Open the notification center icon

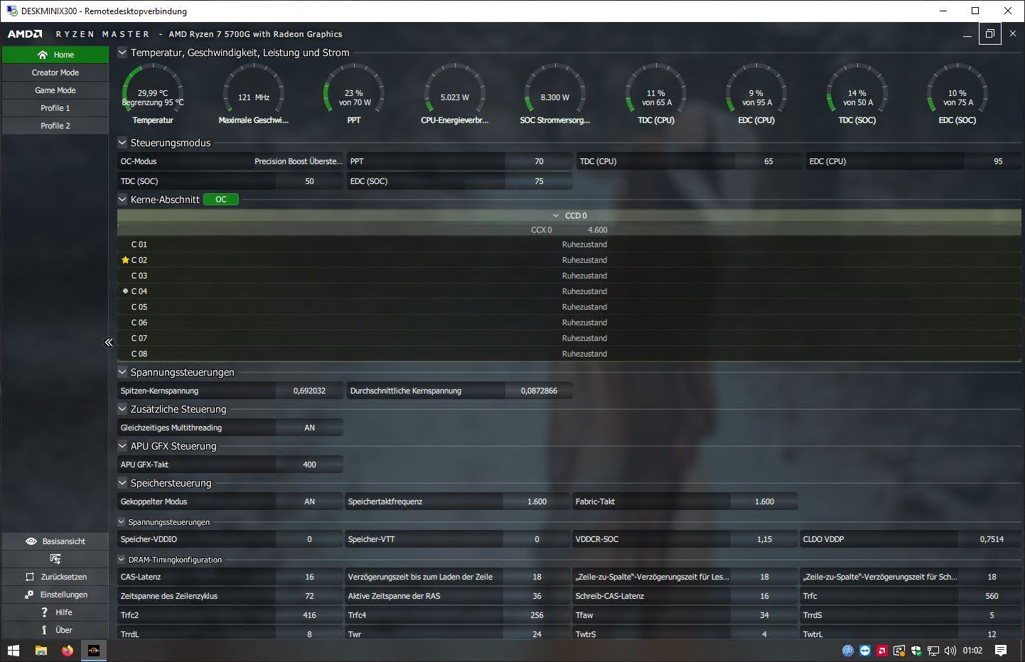[1001, 650]
